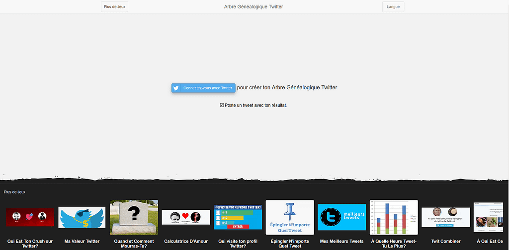The height and width of the screenshot is (250, 509).
Task: Click the 'Qui visite ton profil Twitter?' title
Action: (238, 244)
